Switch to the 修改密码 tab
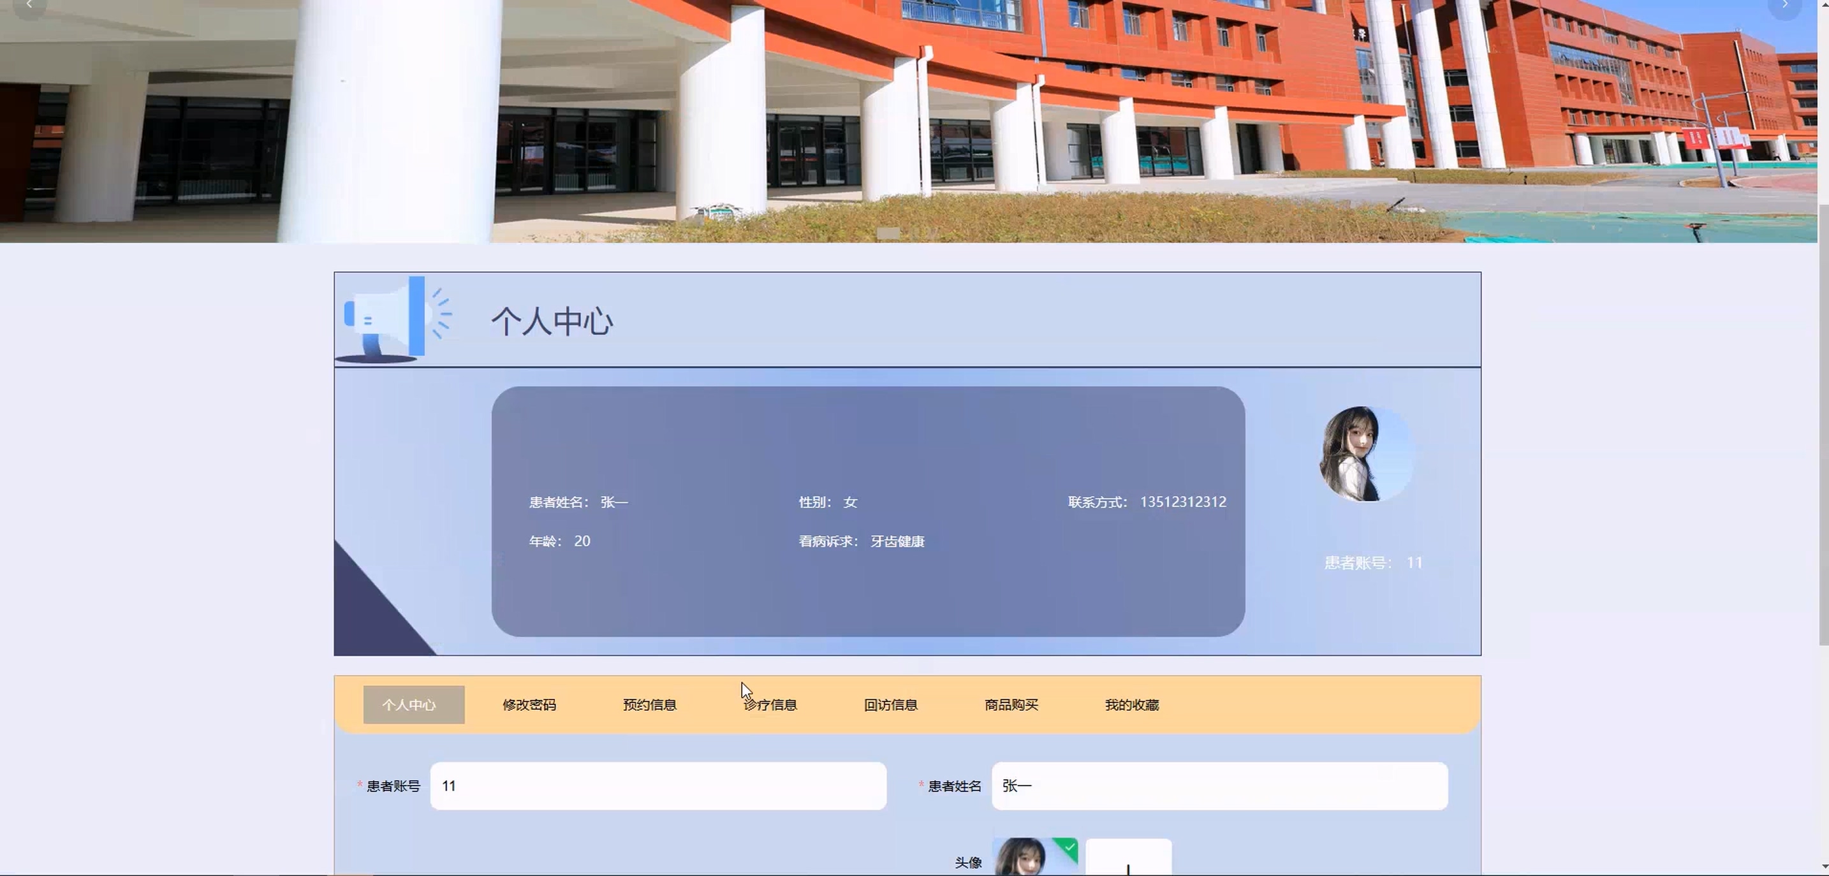Image resolution: width=1829 pixels, height=876 pixels. [529, 705]
